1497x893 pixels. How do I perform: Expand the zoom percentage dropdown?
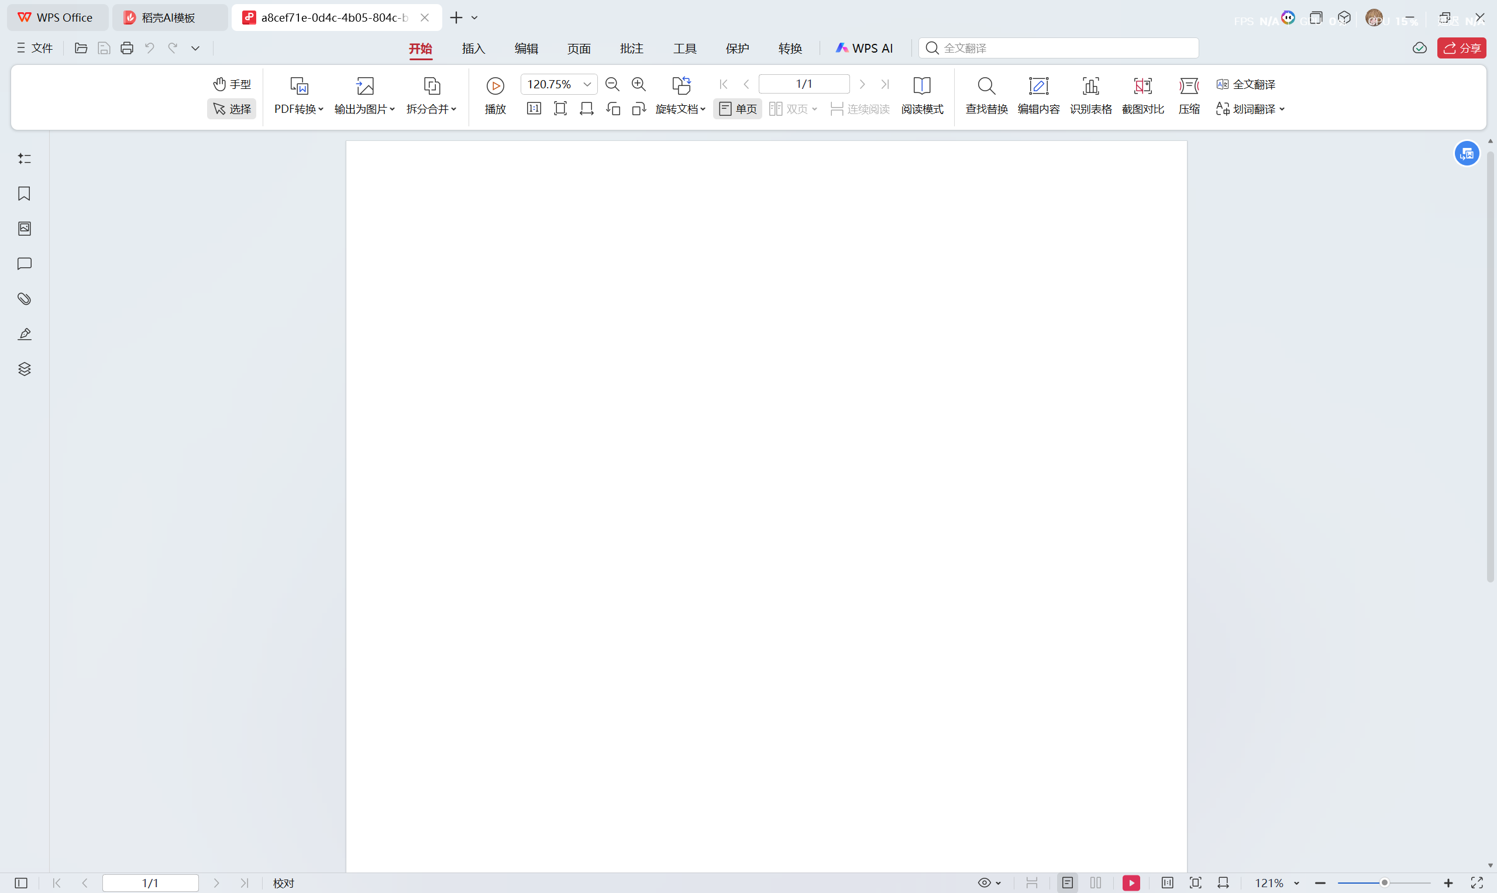(x=587, y=84)
